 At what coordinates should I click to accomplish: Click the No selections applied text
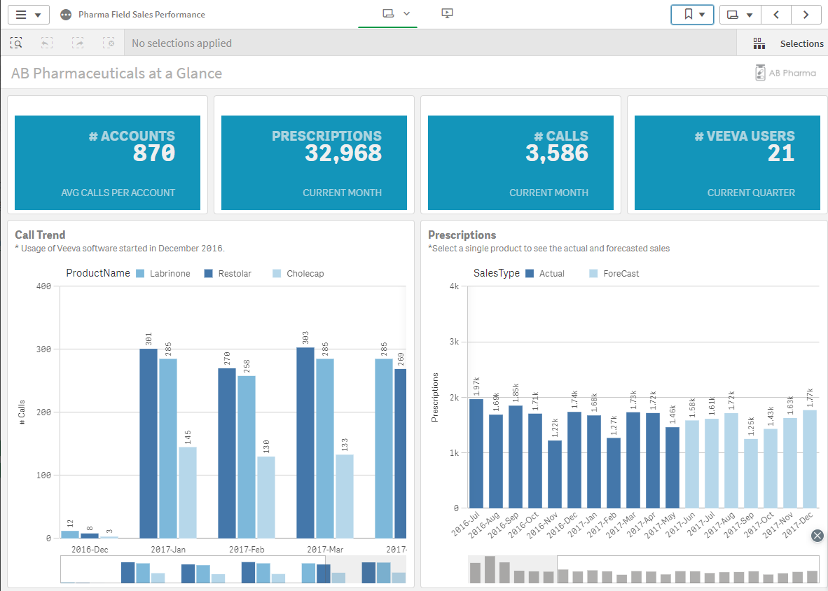pos(181,43)
